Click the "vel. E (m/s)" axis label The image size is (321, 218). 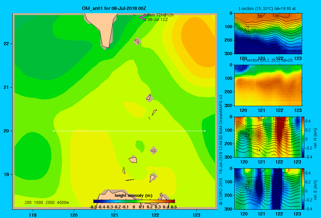315,190
